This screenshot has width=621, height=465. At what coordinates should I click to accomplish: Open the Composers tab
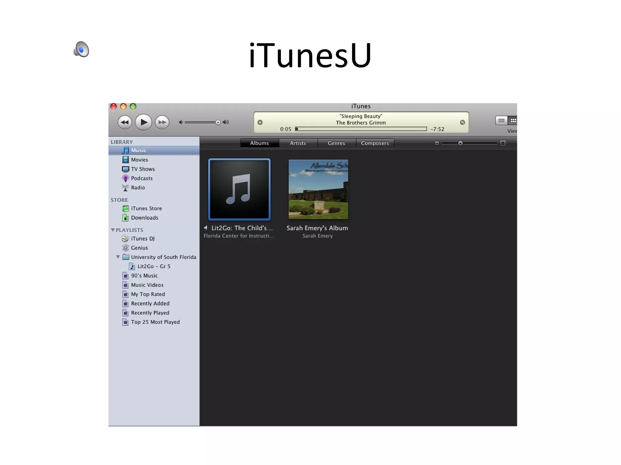[x=375, y=143]
